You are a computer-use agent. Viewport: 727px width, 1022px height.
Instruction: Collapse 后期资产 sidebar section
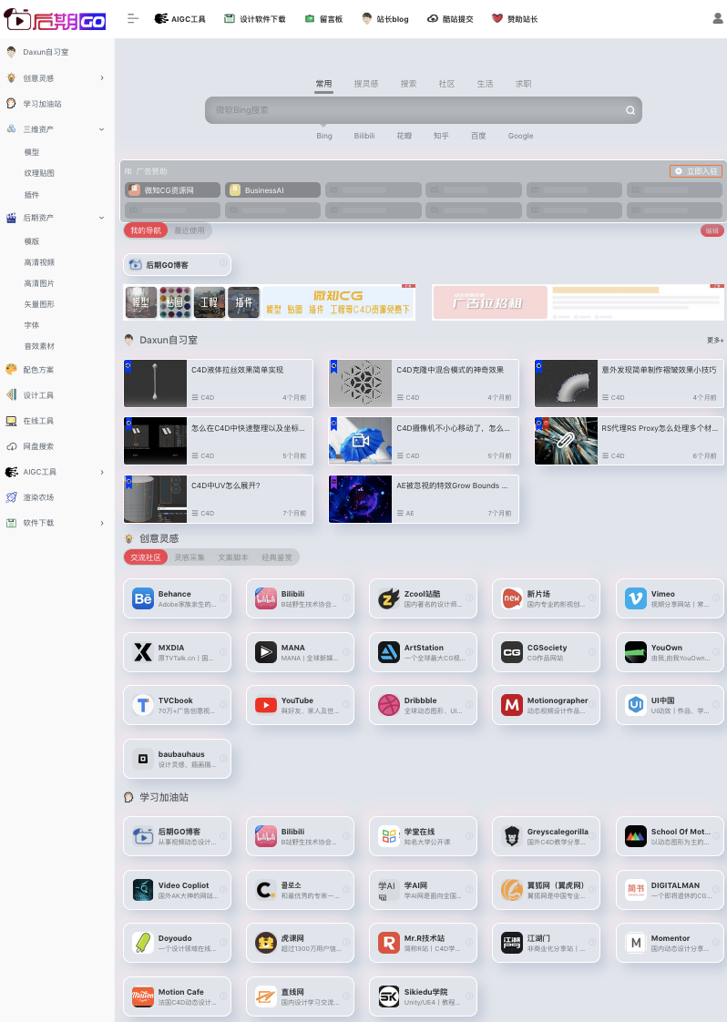pos(102,218)
